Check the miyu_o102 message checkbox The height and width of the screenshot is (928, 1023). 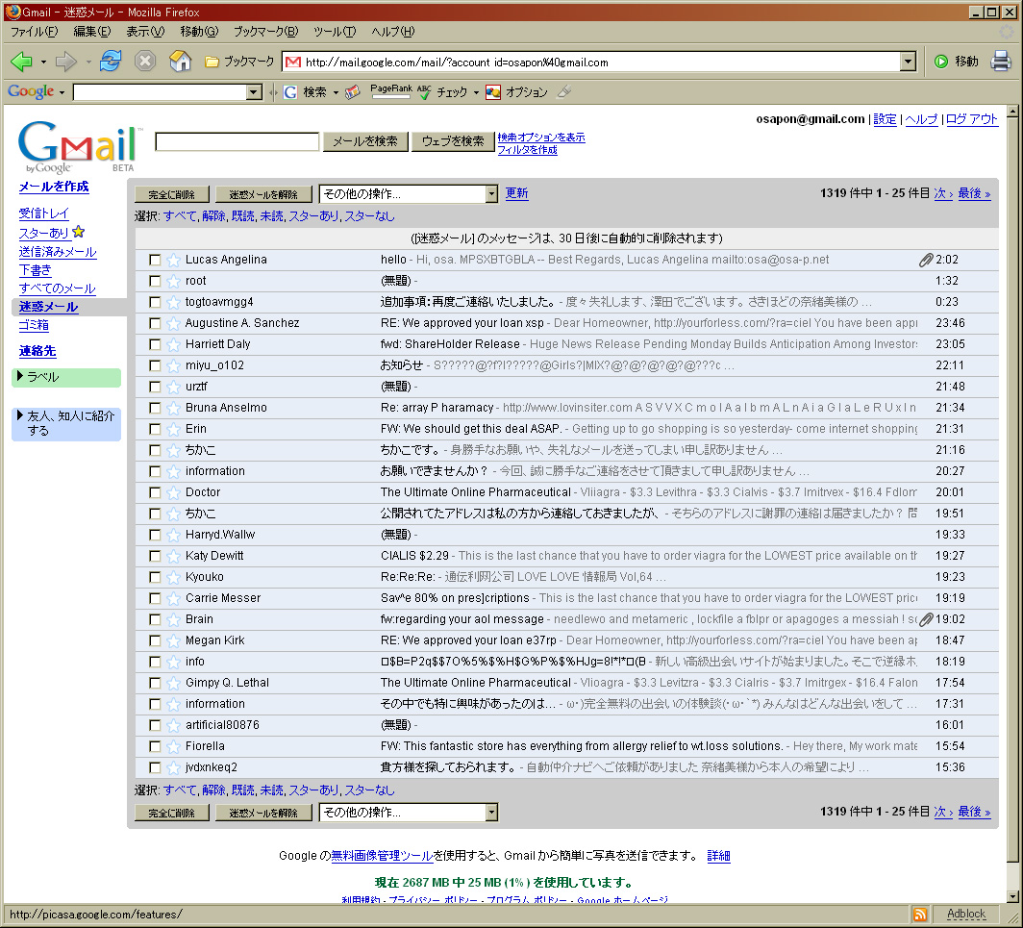(155, 365)
